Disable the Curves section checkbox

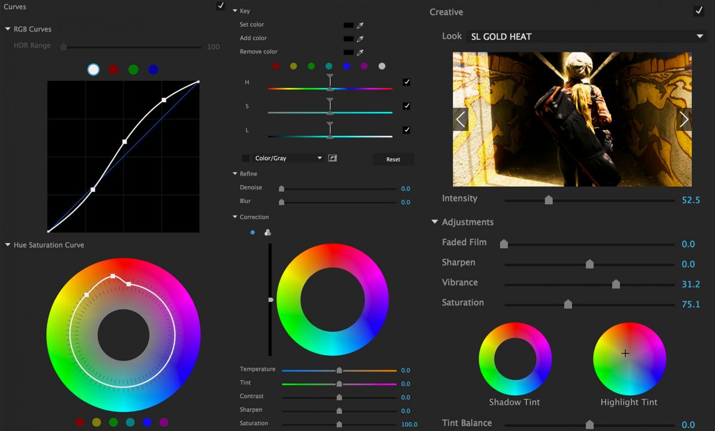(220, 6)
